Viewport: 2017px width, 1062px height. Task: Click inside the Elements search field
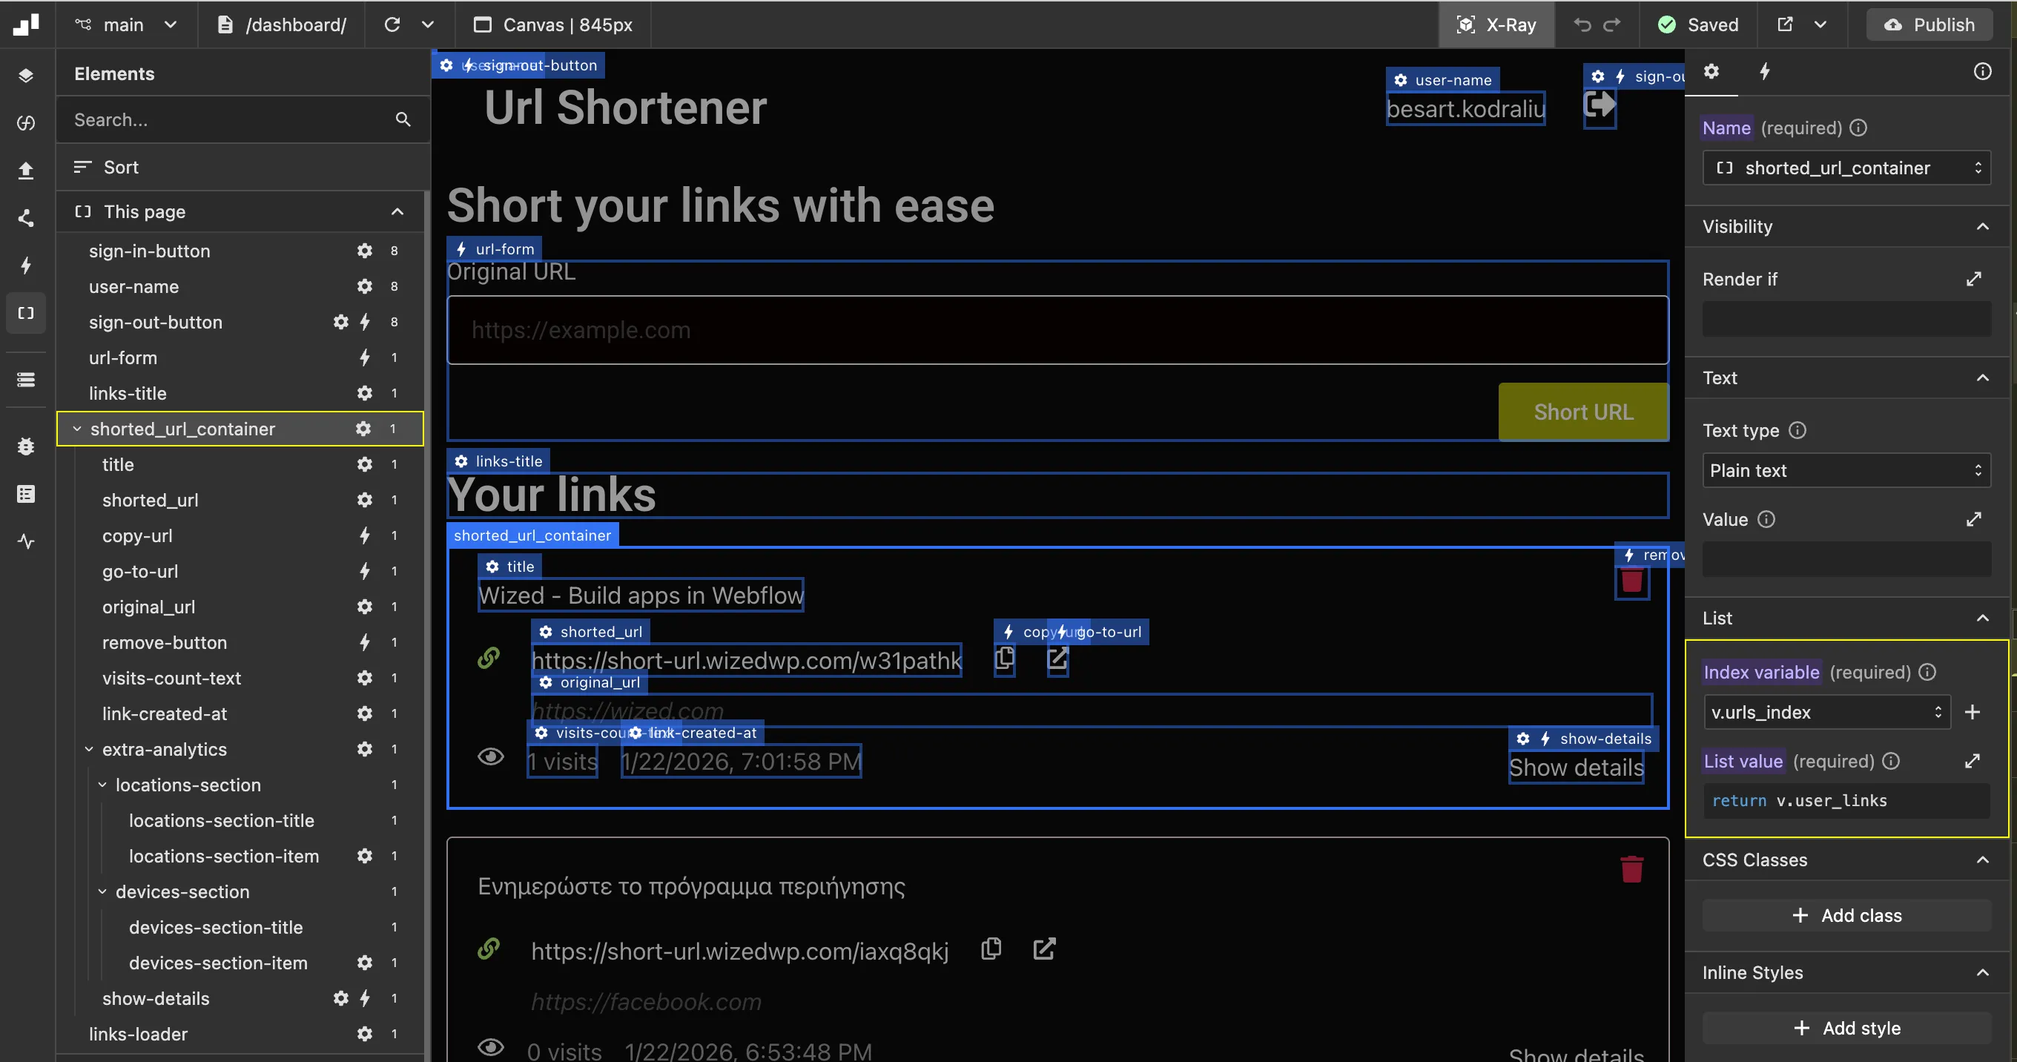tap(227, 120)
